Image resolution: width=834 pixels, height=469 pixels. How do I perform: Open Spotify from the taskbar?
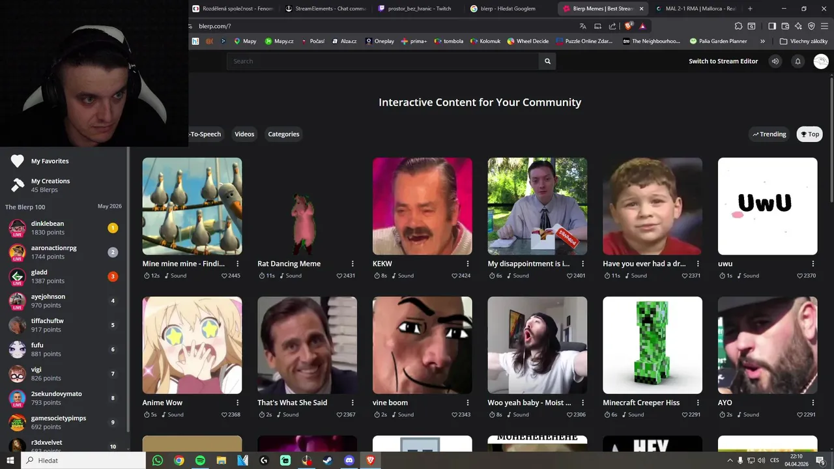click(200, 461)
